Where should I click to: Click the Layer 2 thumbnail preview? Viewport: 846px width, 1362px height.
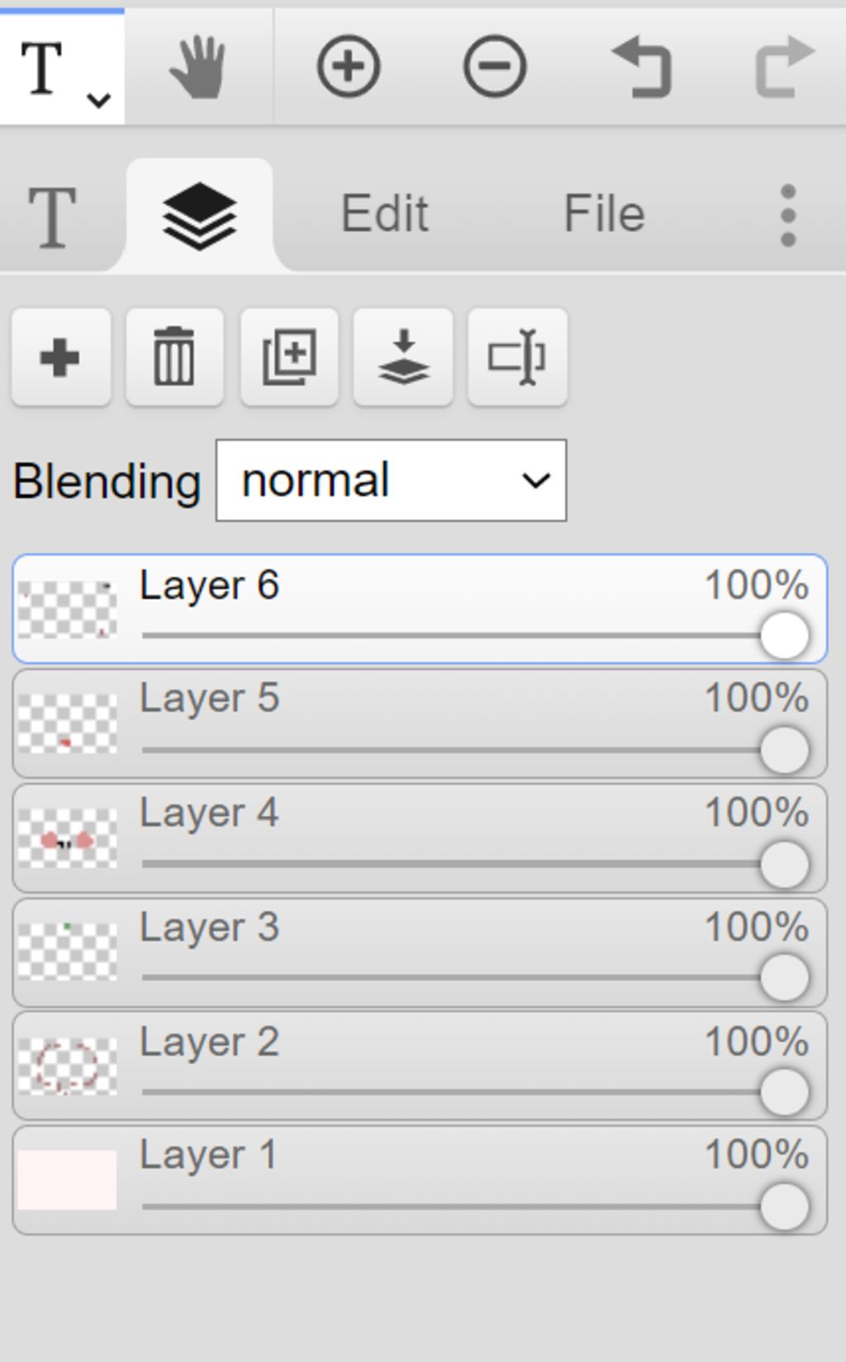click(x=67, y=1066)
